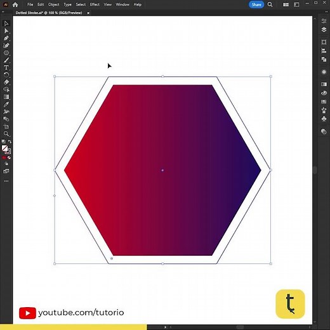The image size is (330, 330).
Task: Open the Pathfinder panel
Action: [x=324, y=59]
